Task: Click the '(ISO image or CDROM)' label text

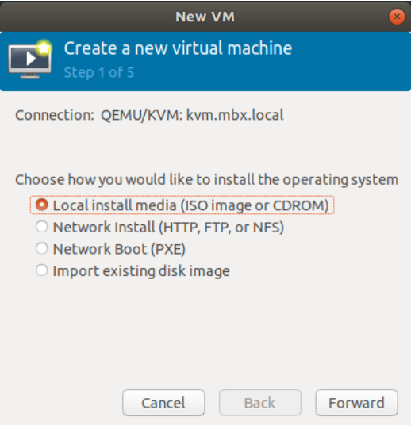Action: coord(255,205)
